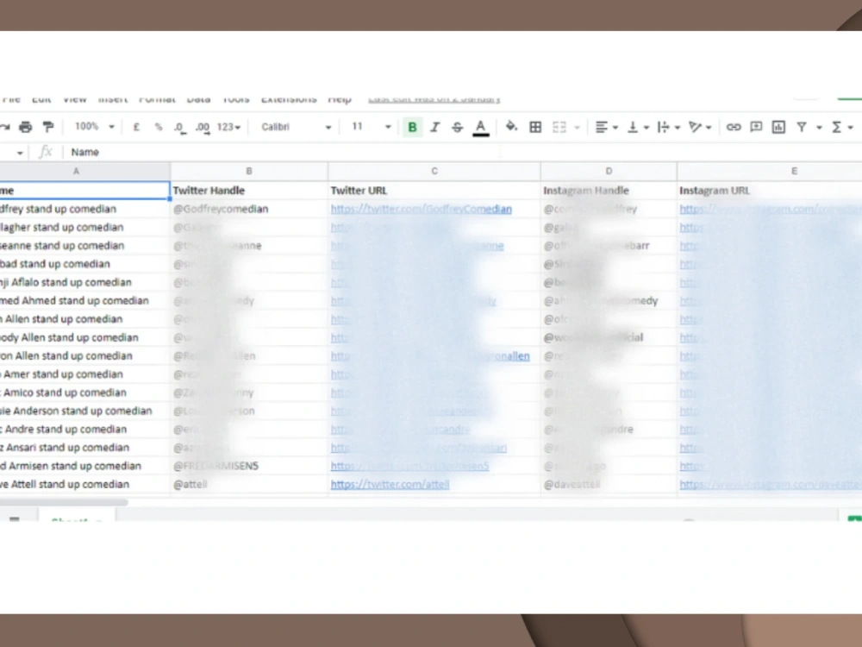Image resolution: width=862 pixels, height=647 pixels.
Task: Open the Tools menu
Action: coord(236,99)
